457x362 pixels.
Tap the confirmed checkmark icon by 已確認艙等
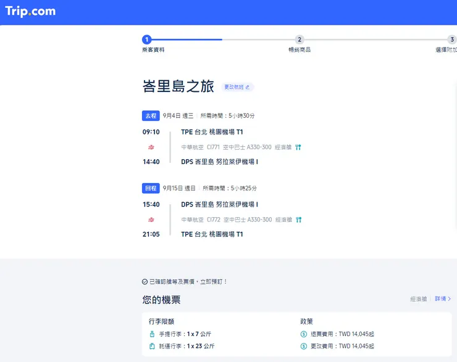pos(145,282)
